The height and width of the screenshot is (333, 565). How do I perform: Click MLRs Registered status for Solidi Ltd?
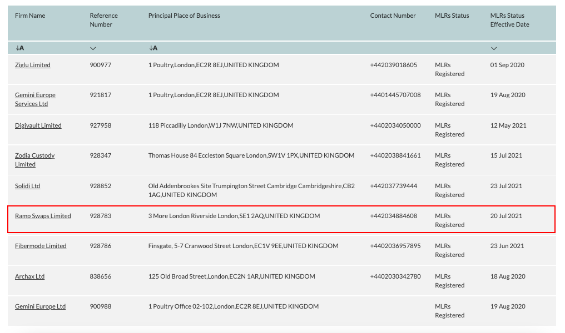(x=450, y=190)
